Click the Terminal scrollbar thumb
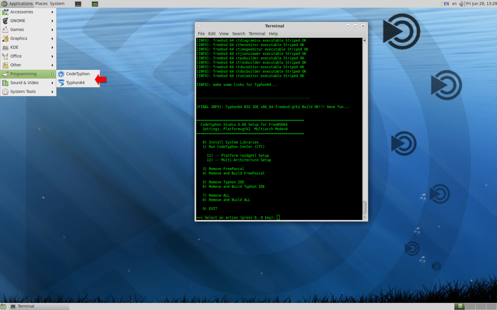The image size is (497, 310). (364, 208)
